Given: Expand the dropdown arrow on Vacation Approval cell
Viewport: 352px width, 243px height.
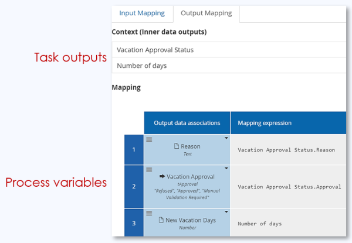Looking at the screenshot, I should (x=226, y=169).
